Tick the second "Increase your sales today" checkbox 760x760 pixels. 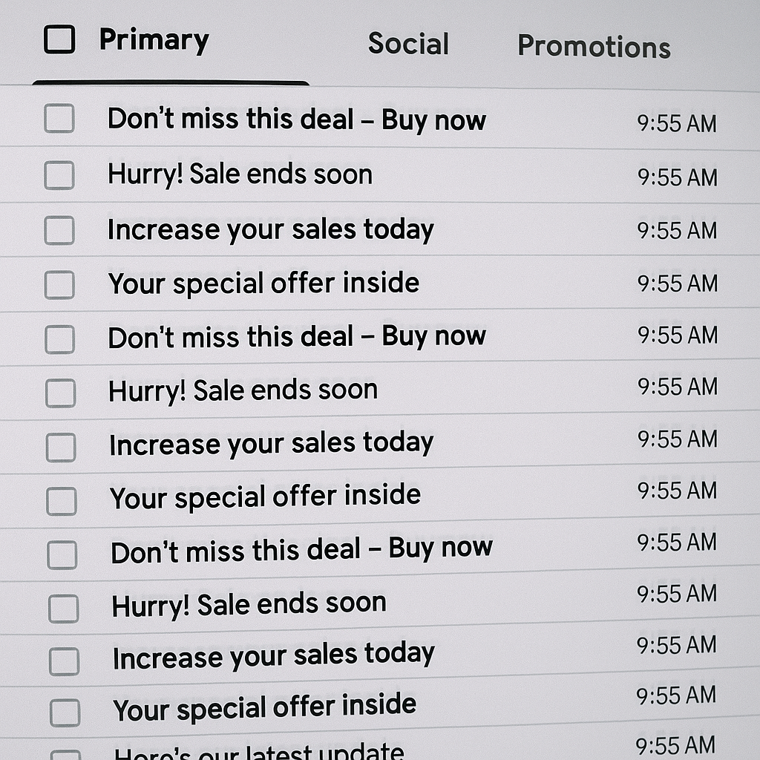pyautogui.click(x=61, y=448)
